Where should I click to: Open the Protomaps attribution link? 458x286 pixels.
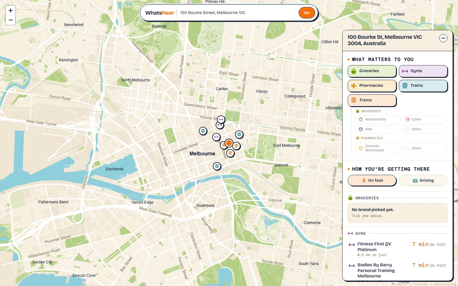tap(420, 284)
